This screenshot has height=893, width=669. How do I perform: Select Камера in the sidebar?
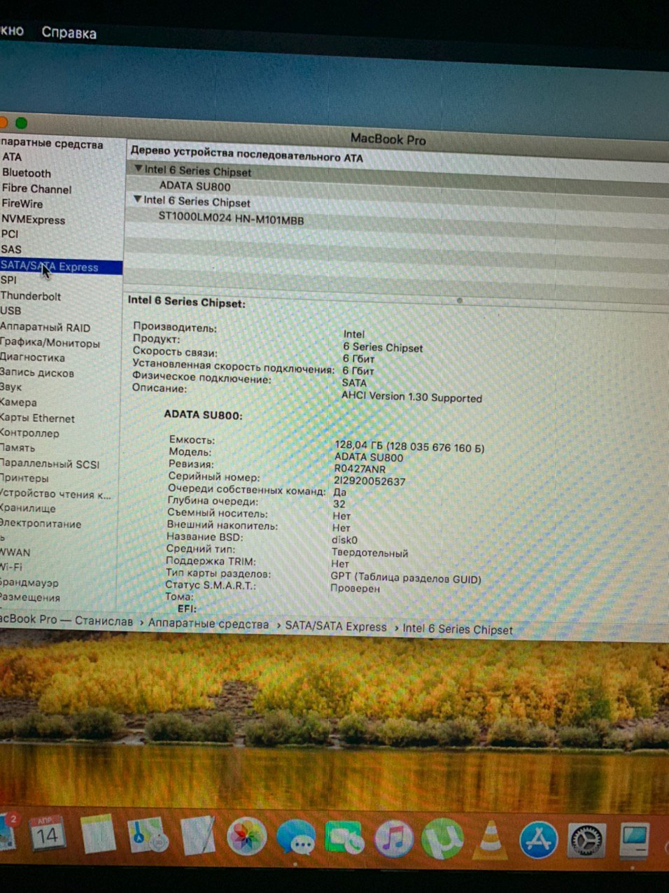18,402
